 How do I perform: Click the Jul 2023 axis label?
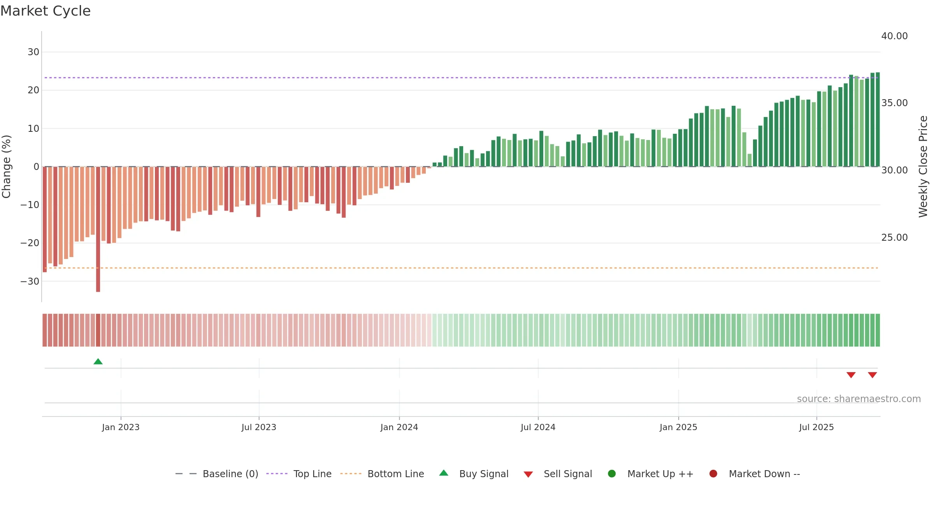pyautogui.click(x=259, y=427)
